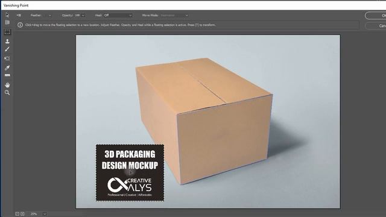The image size is (386, 217).
Task: Click the Move Mode label text
Action: coord(150,15)
